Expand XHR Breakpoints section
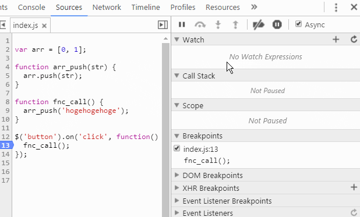Viewport: 360px width, 217px height. click(177, 188)
